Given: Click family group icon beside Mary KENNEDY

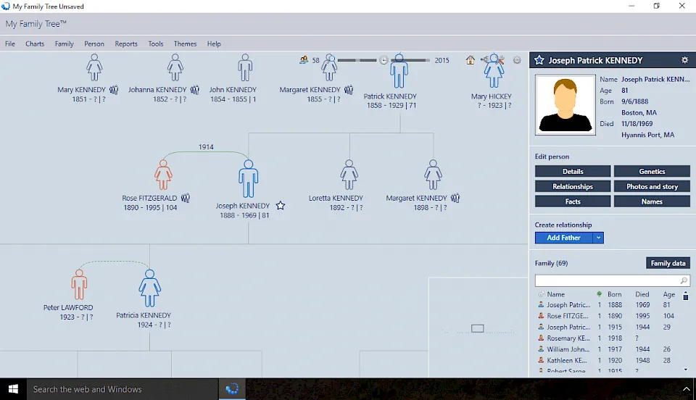Looking at the screenshot, I should coord(114,90).
